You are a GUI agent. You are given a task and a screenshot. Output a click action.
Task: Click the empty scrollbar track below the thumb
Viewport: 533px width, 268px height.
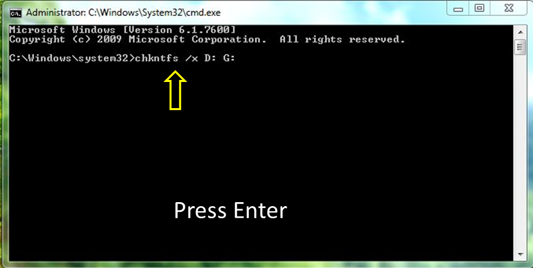(x=520, y=151)
